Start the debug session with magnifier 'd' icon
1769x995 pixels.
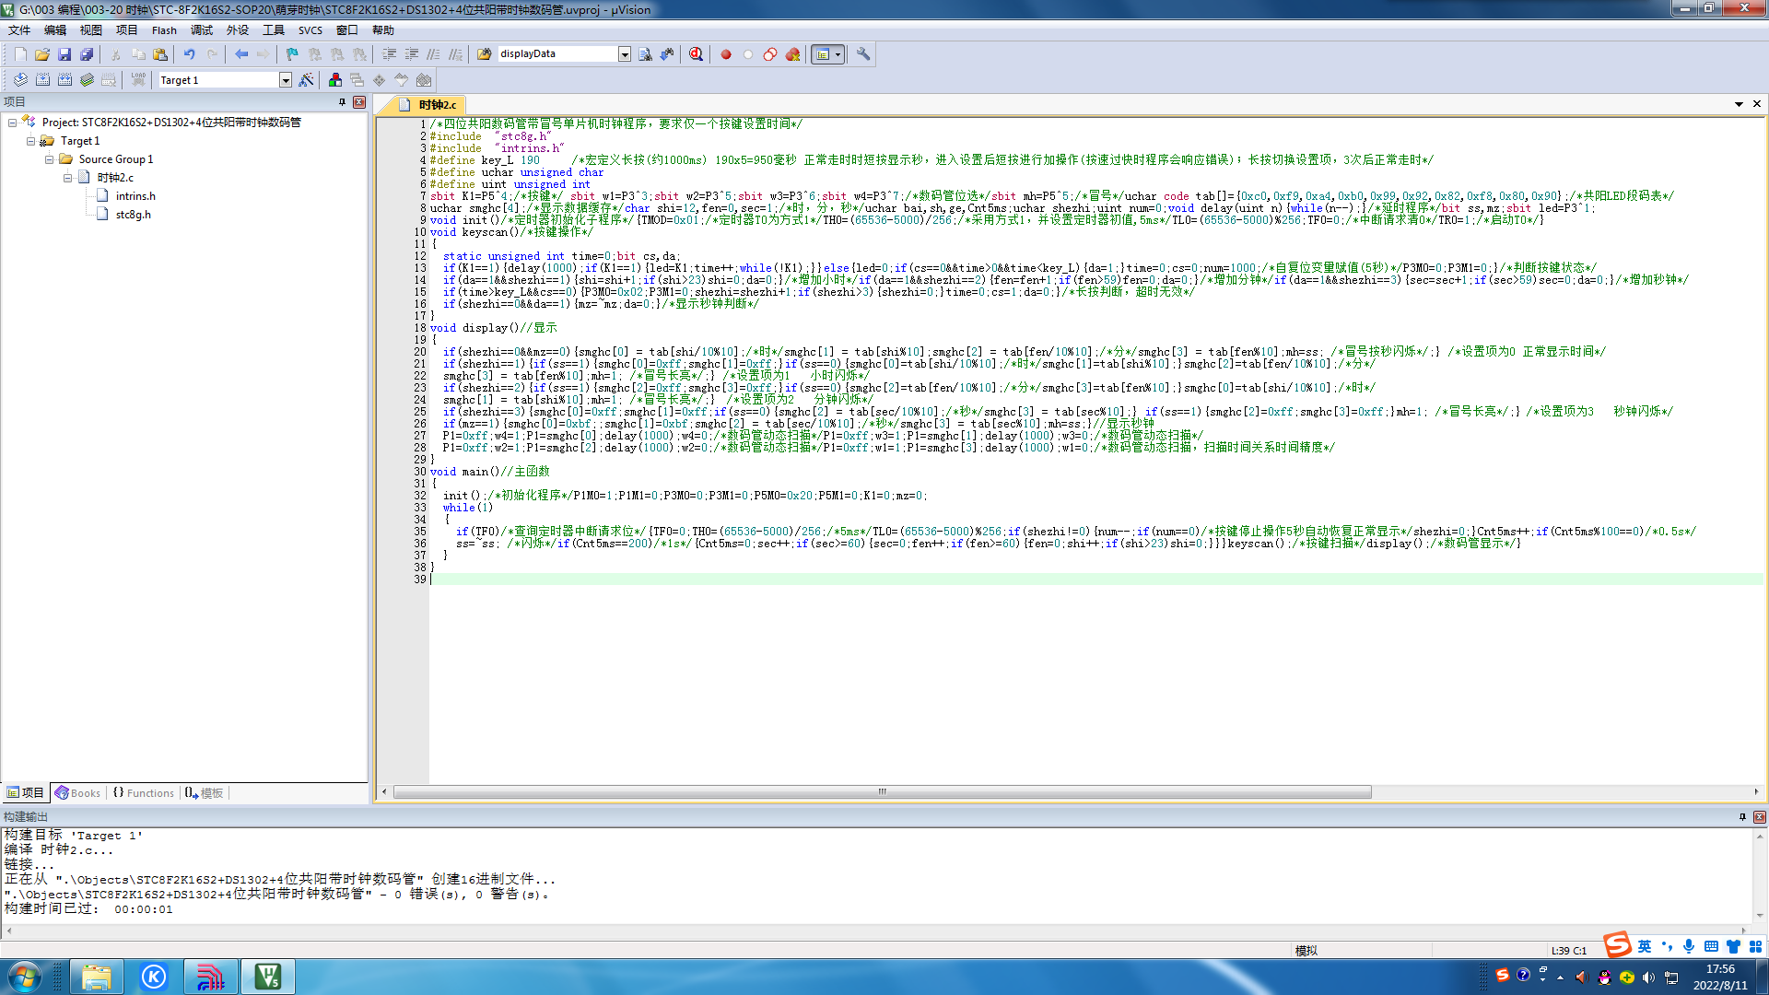(x=696, y=54)
